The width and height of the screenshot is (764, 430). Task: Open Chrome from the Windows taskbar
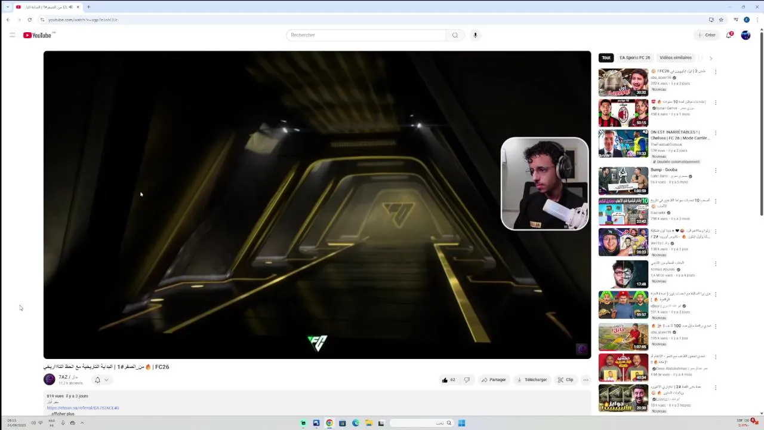pyautogui.click(x=329, y=423)
